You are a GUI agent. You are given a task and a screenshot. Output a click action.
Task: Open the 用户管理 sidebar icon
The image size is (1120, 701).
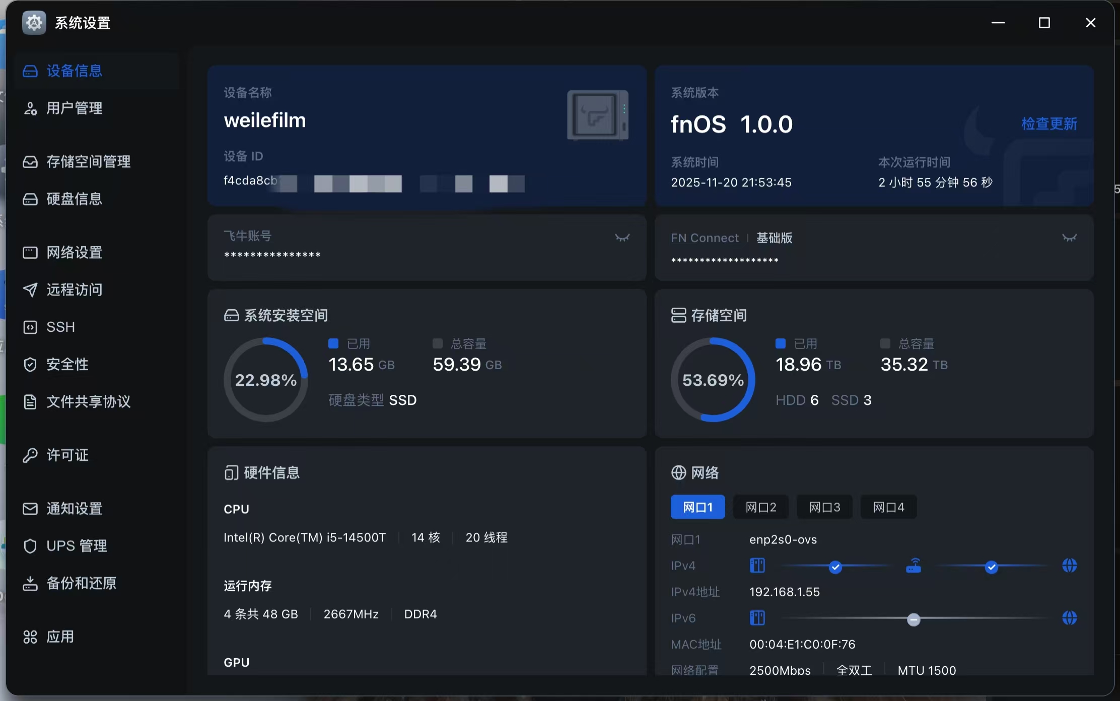pyautogui.click(x=30, y=108)
